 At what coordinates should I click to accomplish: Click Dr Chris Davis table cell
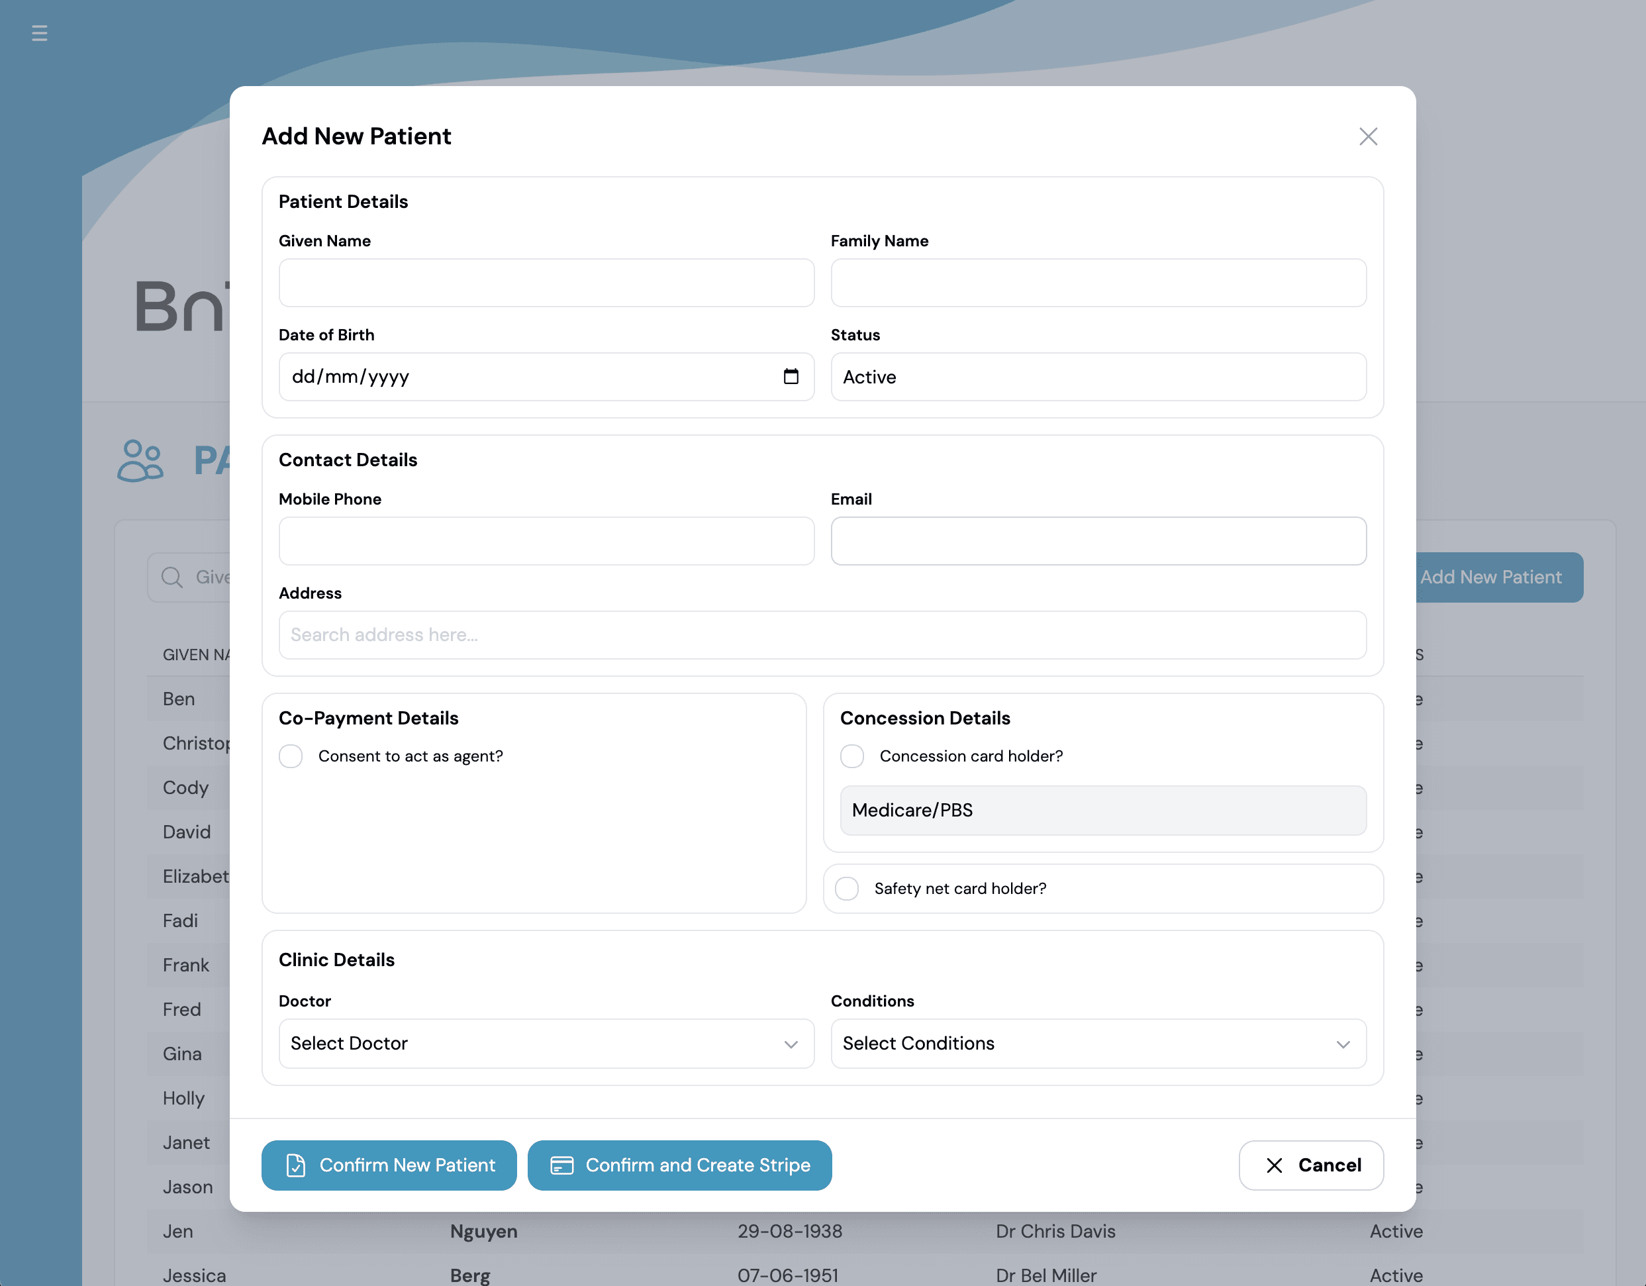[1055, 1231]
